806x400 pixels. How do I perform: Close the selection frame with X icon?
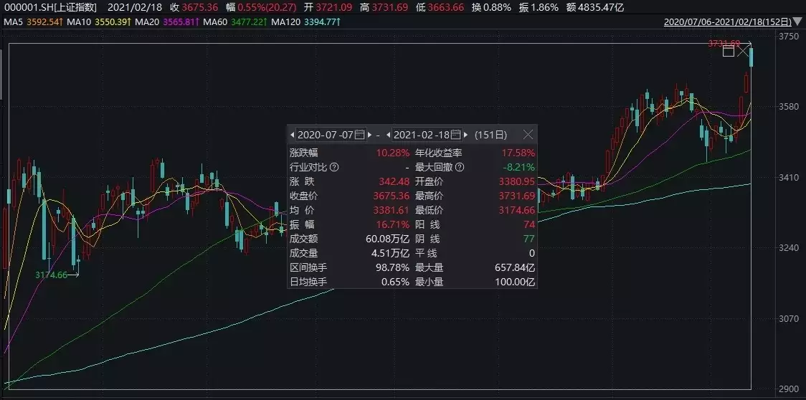744,51
